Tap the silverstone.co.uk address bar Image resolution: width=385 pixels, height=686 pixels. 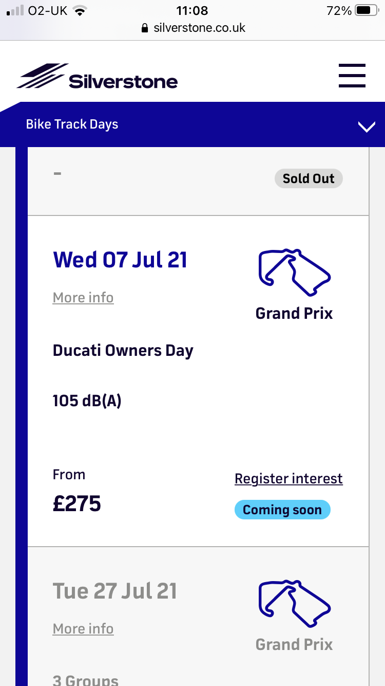click(x=199, y=28)
